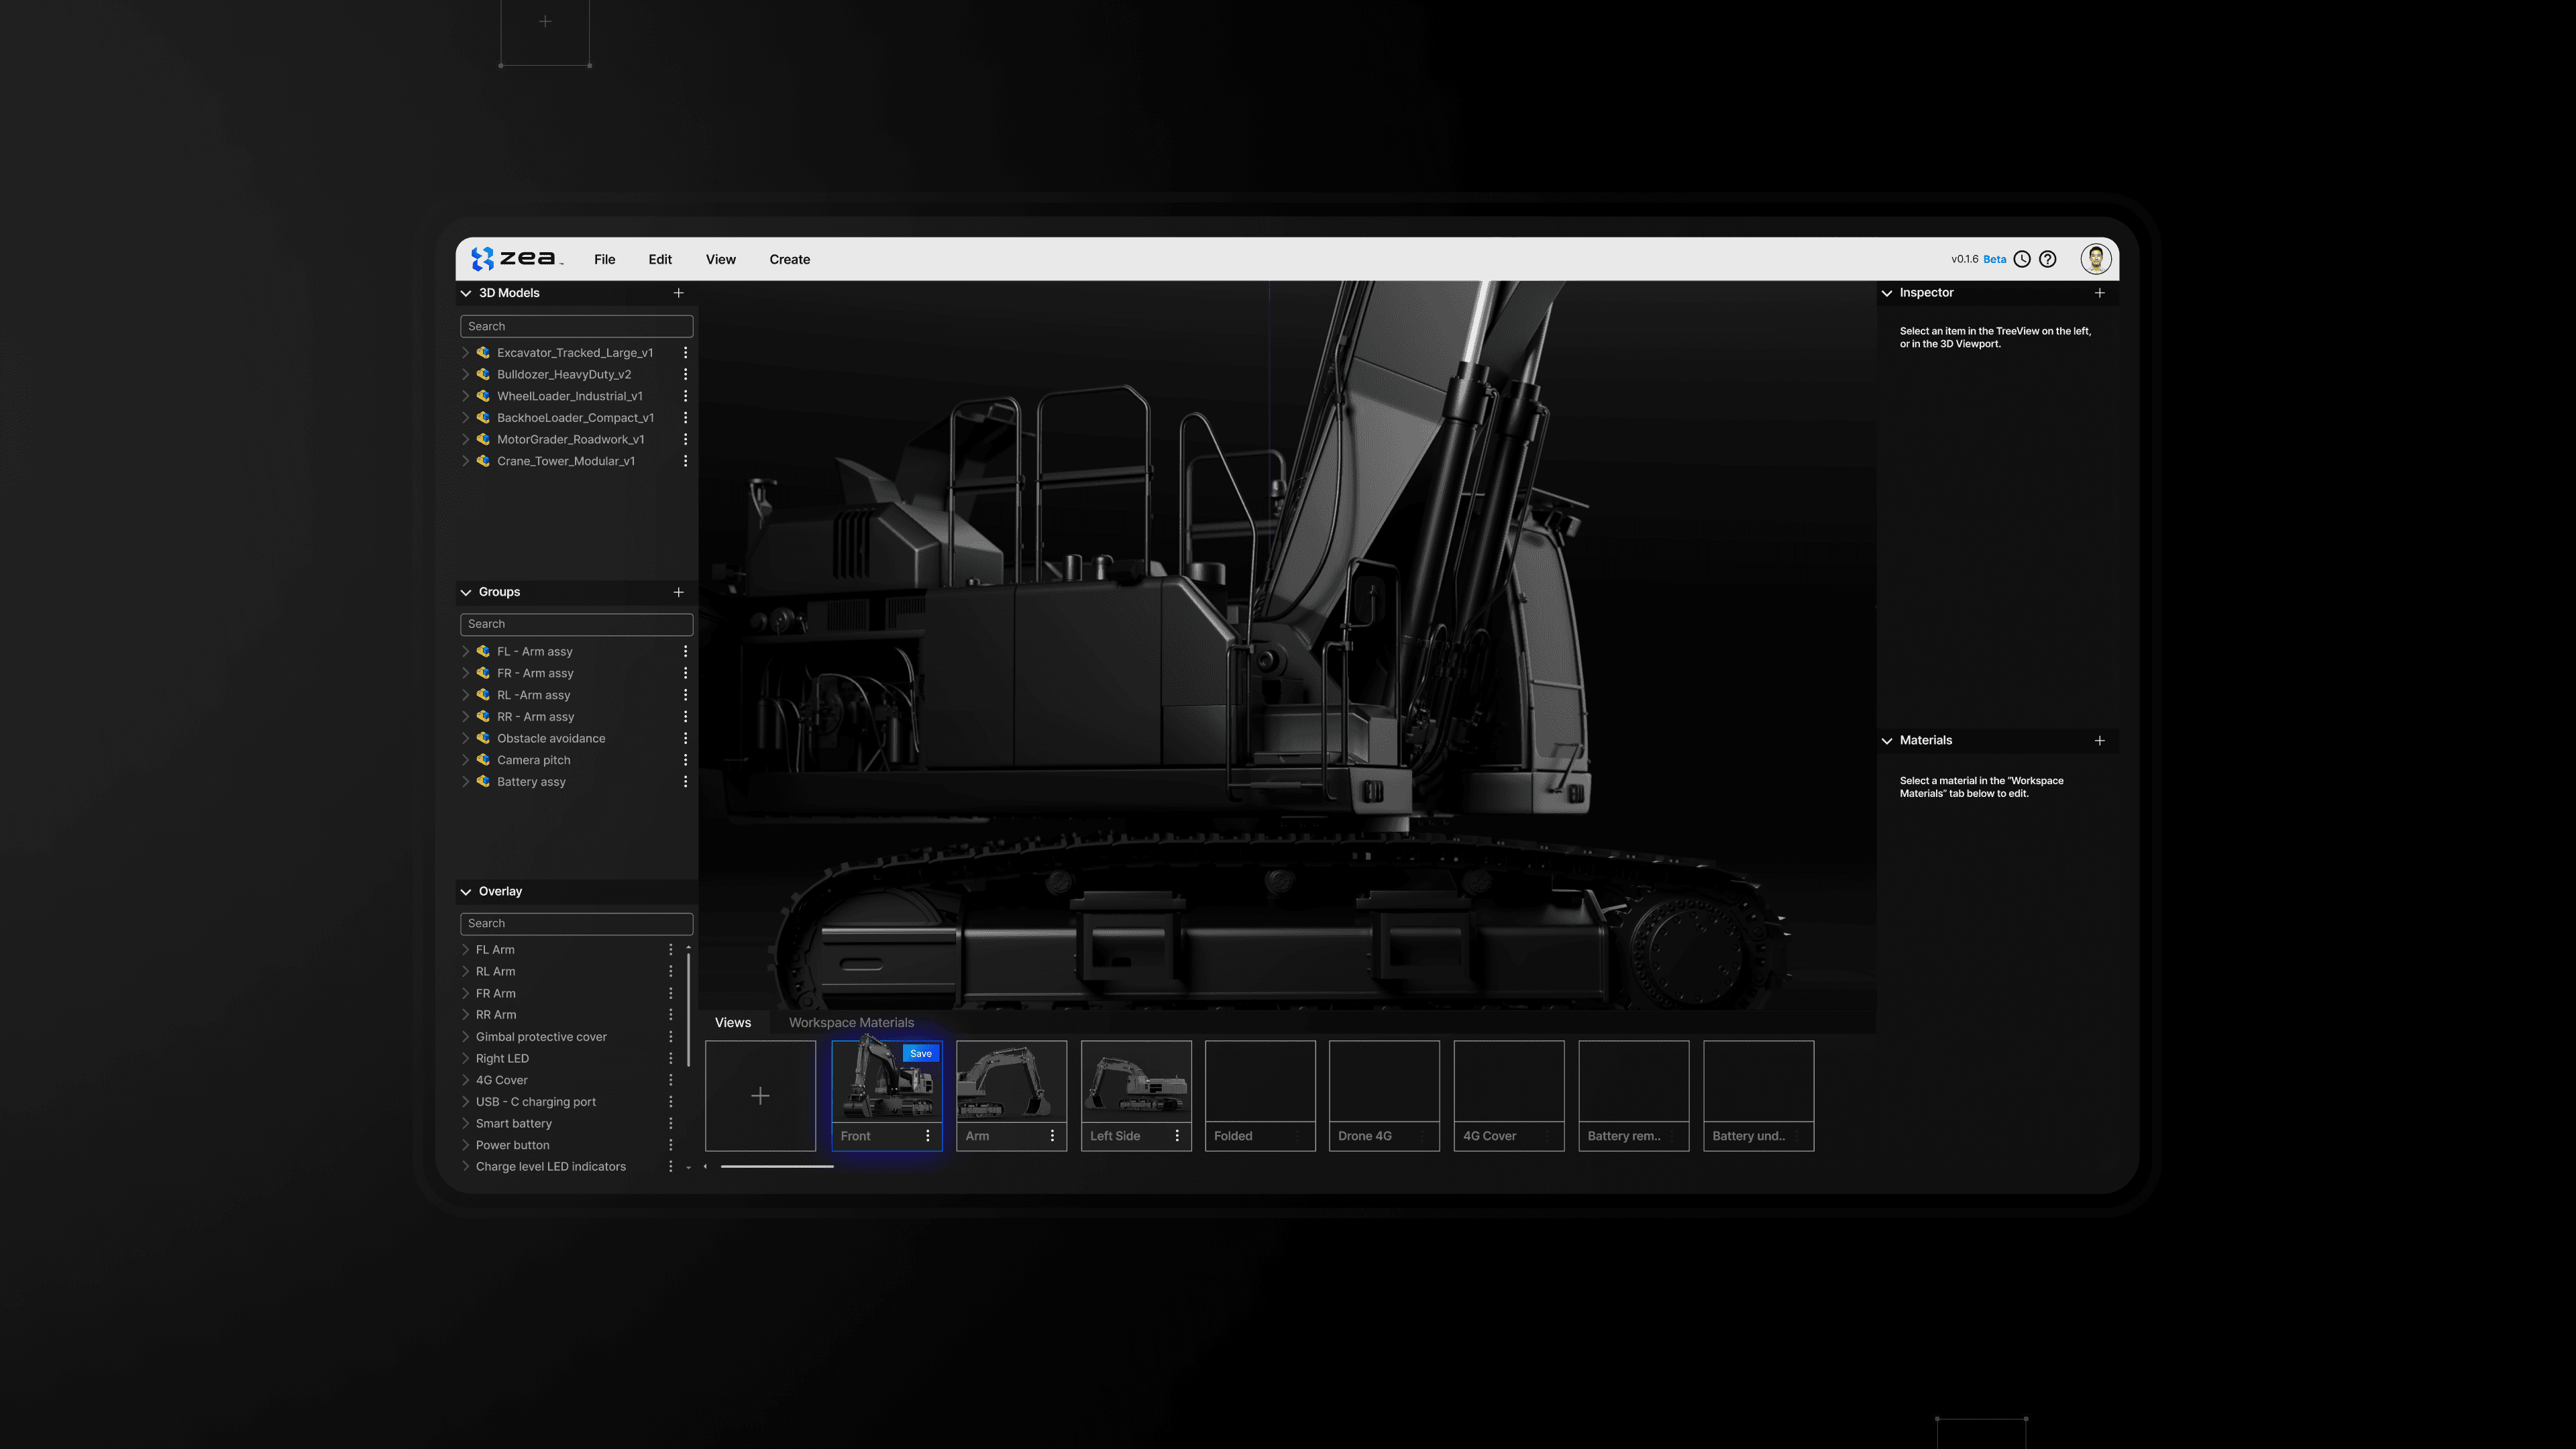
Task: Switch to Workspace Materials tab
Action: [851, 1022]
